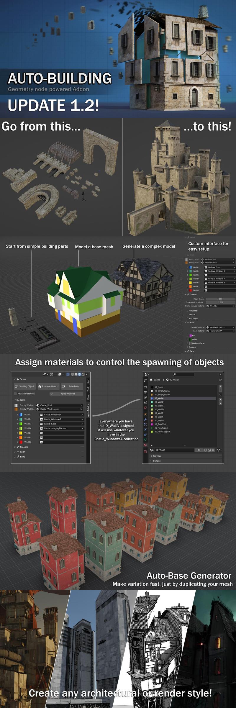Open the Material properties tab icon
236x708 pixels.
tap(145, 445)
